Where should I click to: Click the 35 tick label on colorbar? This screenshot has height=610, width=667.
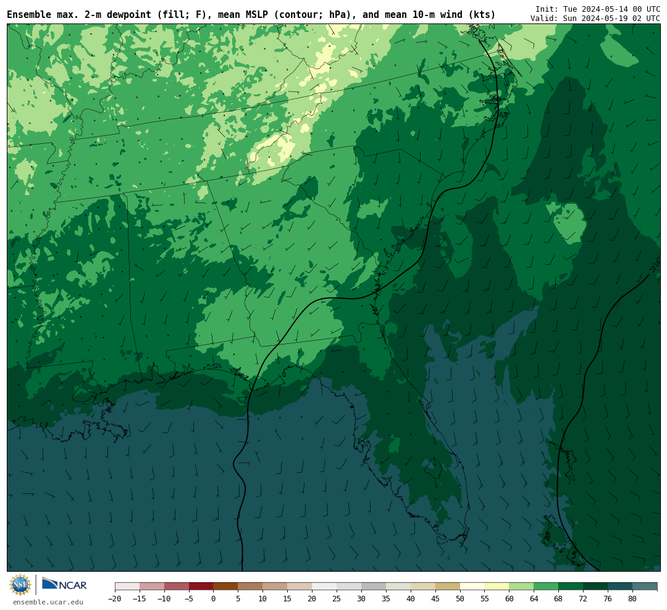pyautogui.click(x=386, y=598)
